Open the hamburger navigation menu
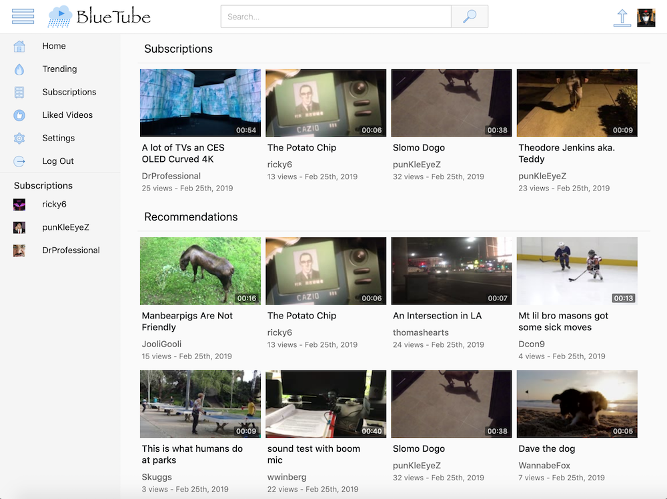667x499 pixels. pos(23,17)
